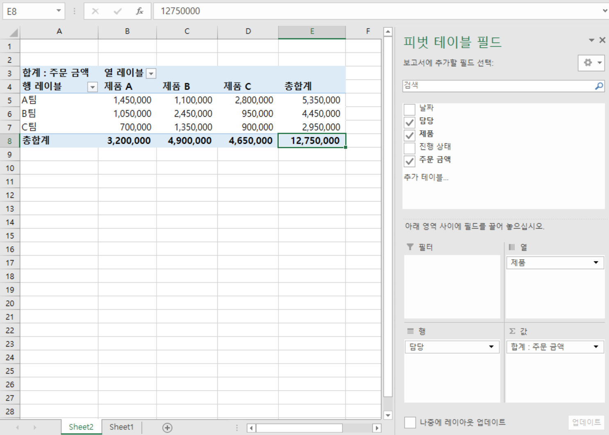Select cell with value 700,000
The height and width of the screenshot is (435, 609).
pyautogui.click(x=127, y=127)
